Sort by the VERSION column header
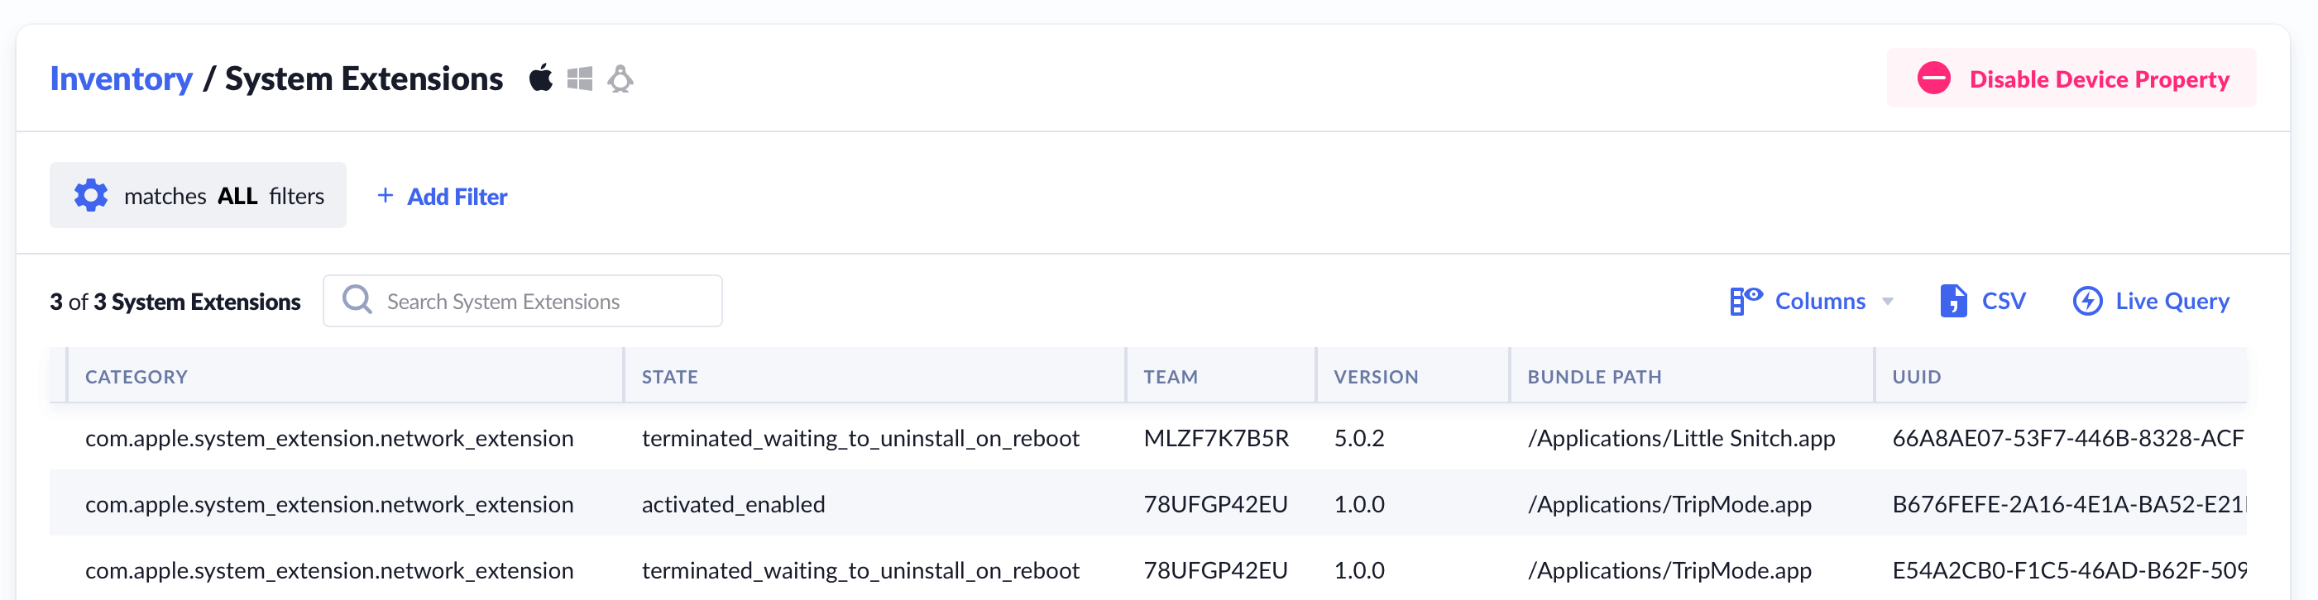 [x=1375, y=377]
